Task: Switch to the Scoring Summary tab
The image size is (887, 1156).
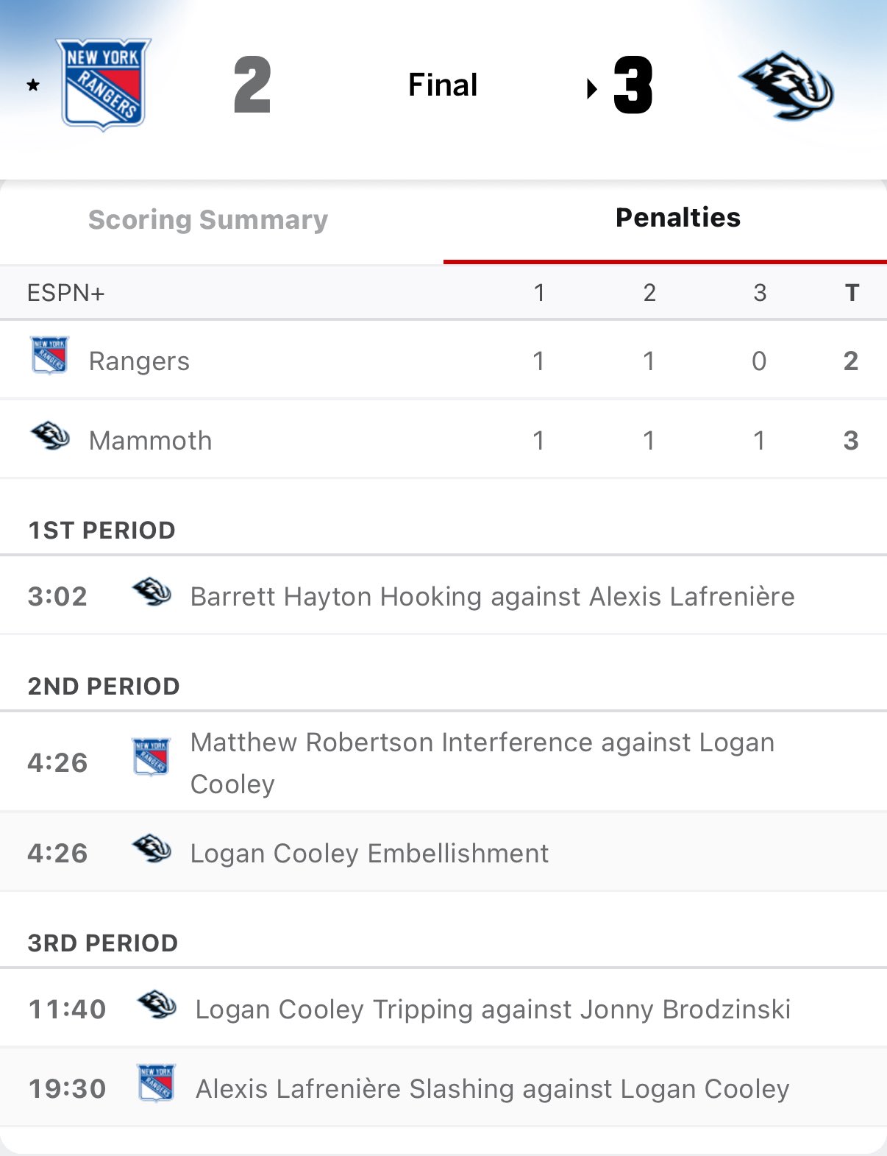Action: pyautogui.click(x=208, y=220)
